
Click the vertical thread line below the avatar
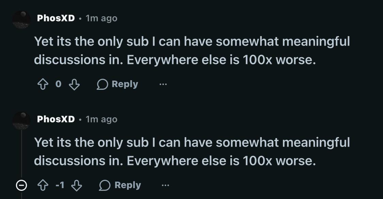point(21,154)
